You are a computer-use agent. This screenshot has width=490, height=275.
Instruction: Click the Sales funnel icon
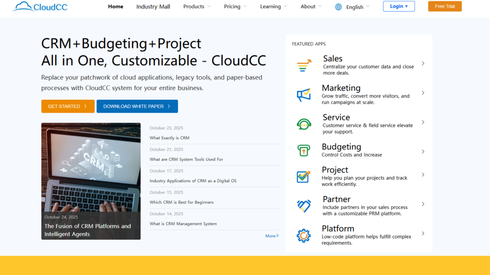pos(304,66)
